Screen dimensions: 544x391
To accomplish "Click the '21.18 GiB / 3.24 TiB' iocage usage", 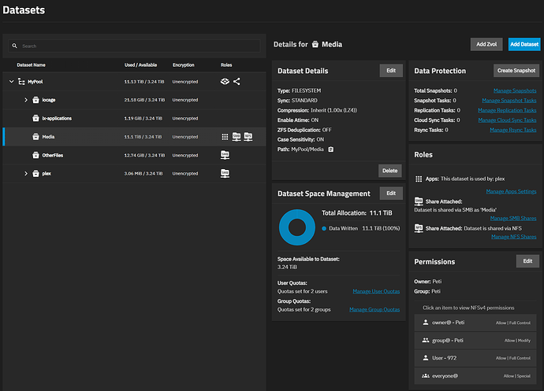I will tap(145, 100).
